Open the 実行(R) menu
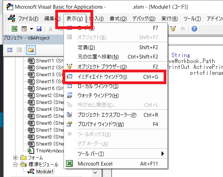Viewport: 223px width, 177px height. click(169, 19)
